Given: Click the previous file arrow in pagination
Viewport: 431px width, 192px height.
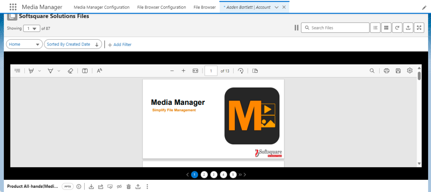Looking at the screenshot, I should (187, 174).
